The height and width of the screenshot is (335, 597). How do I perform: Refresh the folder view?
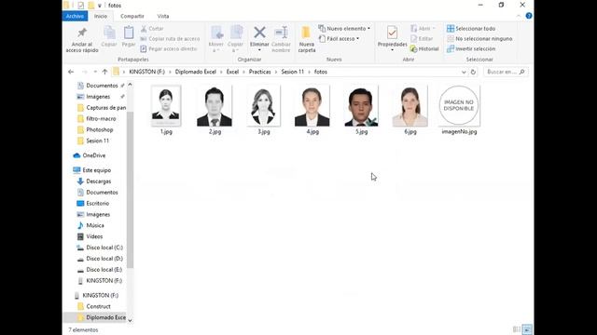point(473,72)
